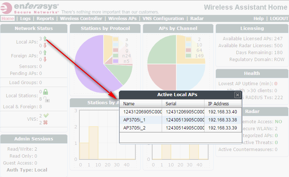289x177 pixels.
Task: Click the green locked padlock for Local Stations
Action: [45, 92]
